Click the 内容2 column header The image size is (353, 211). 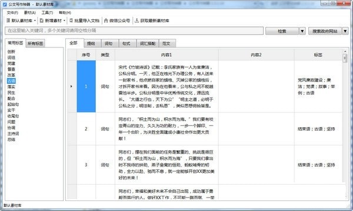pyautogui.click(x=256, y=55)
